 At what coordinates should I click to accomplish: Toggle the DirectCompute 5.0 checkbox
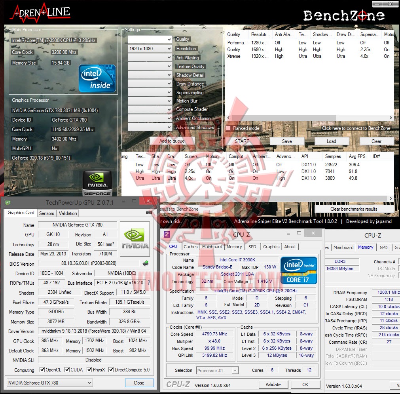coord(111,370)
